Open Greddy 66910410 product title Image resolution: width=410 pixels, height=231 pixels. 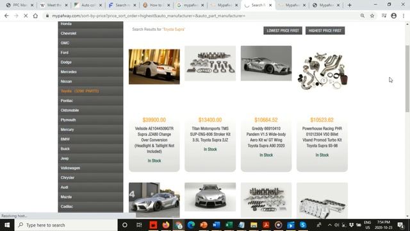click(266, 137)
